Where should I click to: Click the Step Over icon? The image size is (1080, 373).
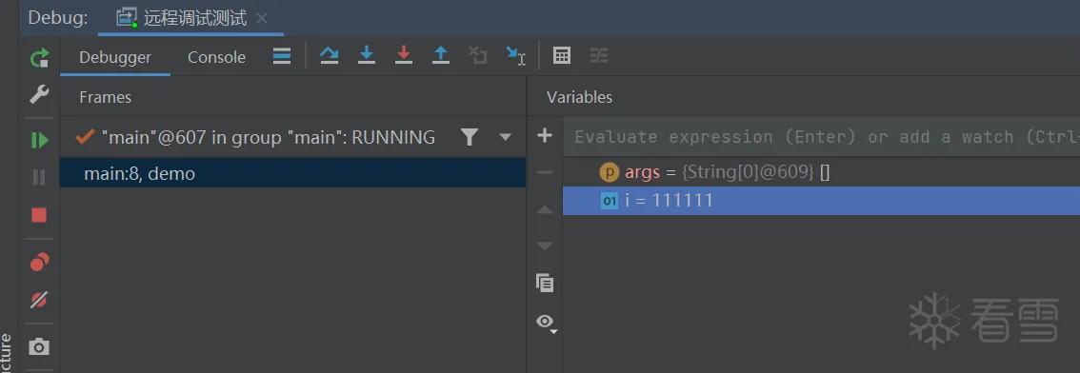point(330,55)
